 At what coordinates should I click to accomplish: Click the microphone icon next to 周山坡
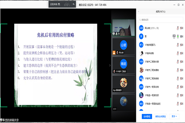coord(178,28)
